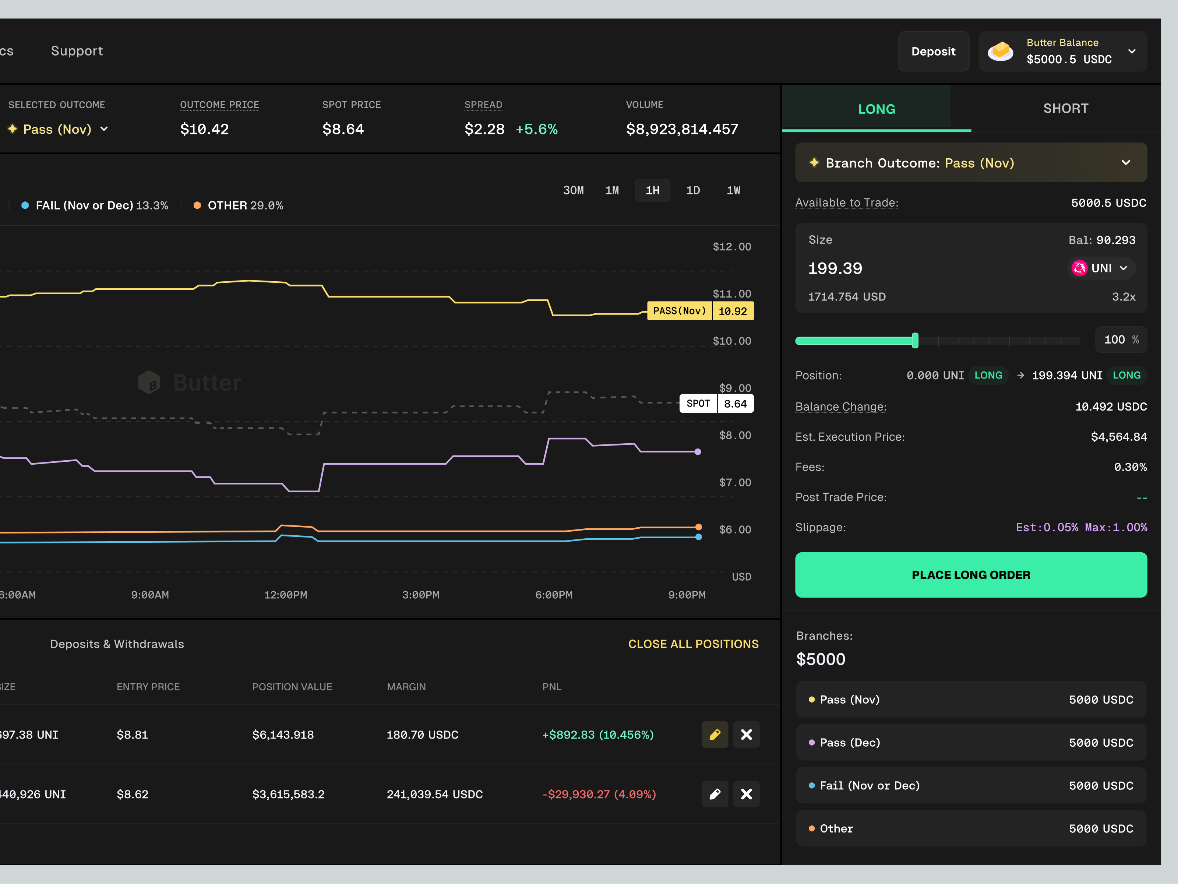Select the 1D chart interval
This screenshot has height=884, width=1178.
tap(693, 190)
